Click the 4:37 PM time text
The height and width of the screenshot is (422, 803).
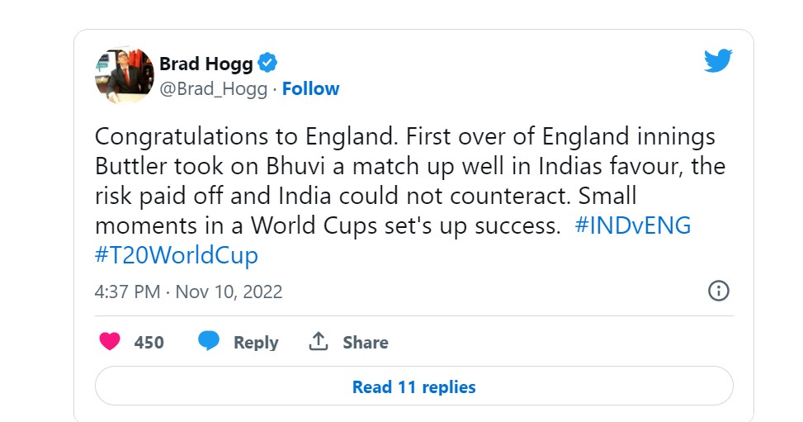pyautogui.click(x=127, y=292)
